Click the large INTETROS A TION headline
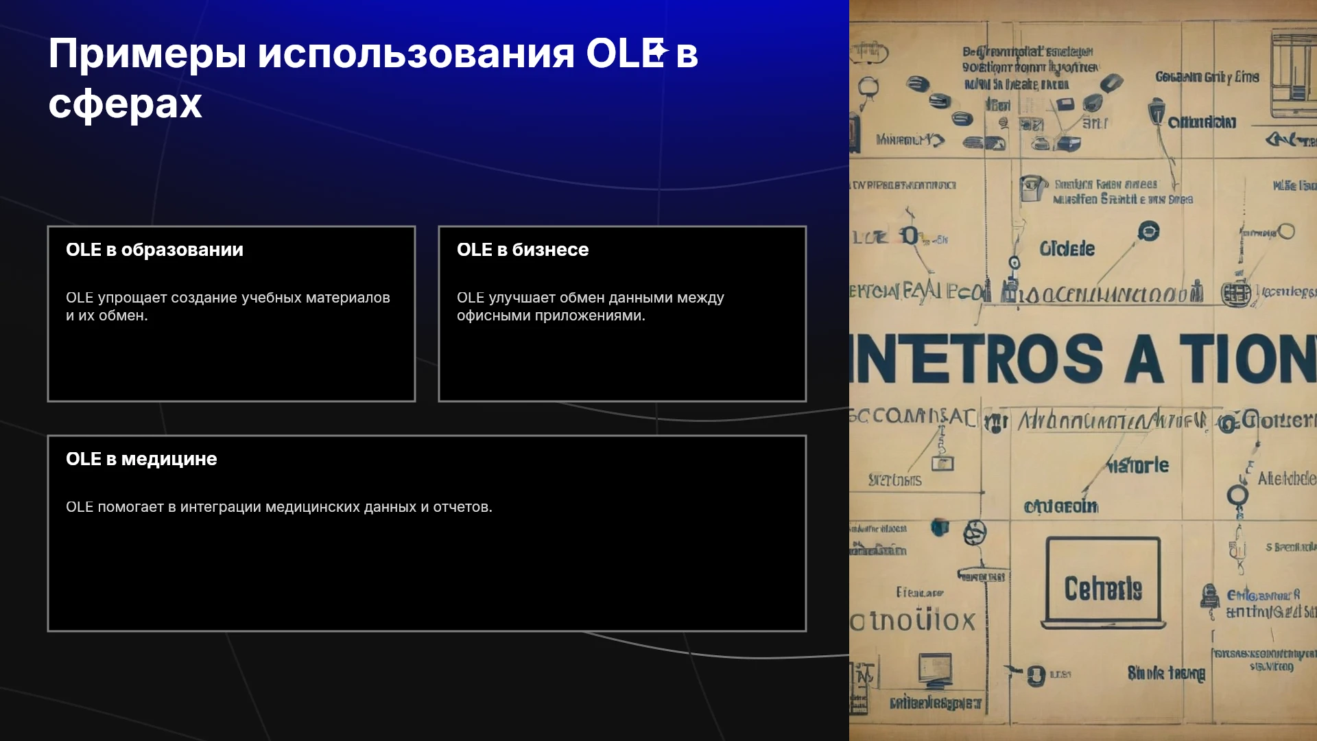1317x741 pixels. pyautogui.click(x=1083, y=360)
